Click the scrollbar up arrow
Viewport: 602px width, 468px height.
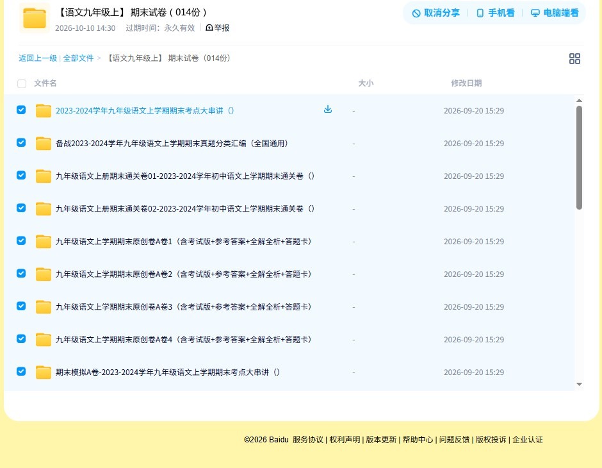tap(579, 100)
